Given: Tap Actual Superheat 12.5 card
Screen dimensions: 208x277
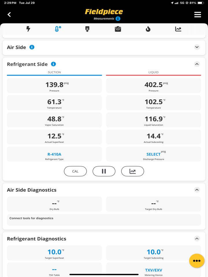Looking at the screenshot, I should pyautogui.click(x=54, y=137).
